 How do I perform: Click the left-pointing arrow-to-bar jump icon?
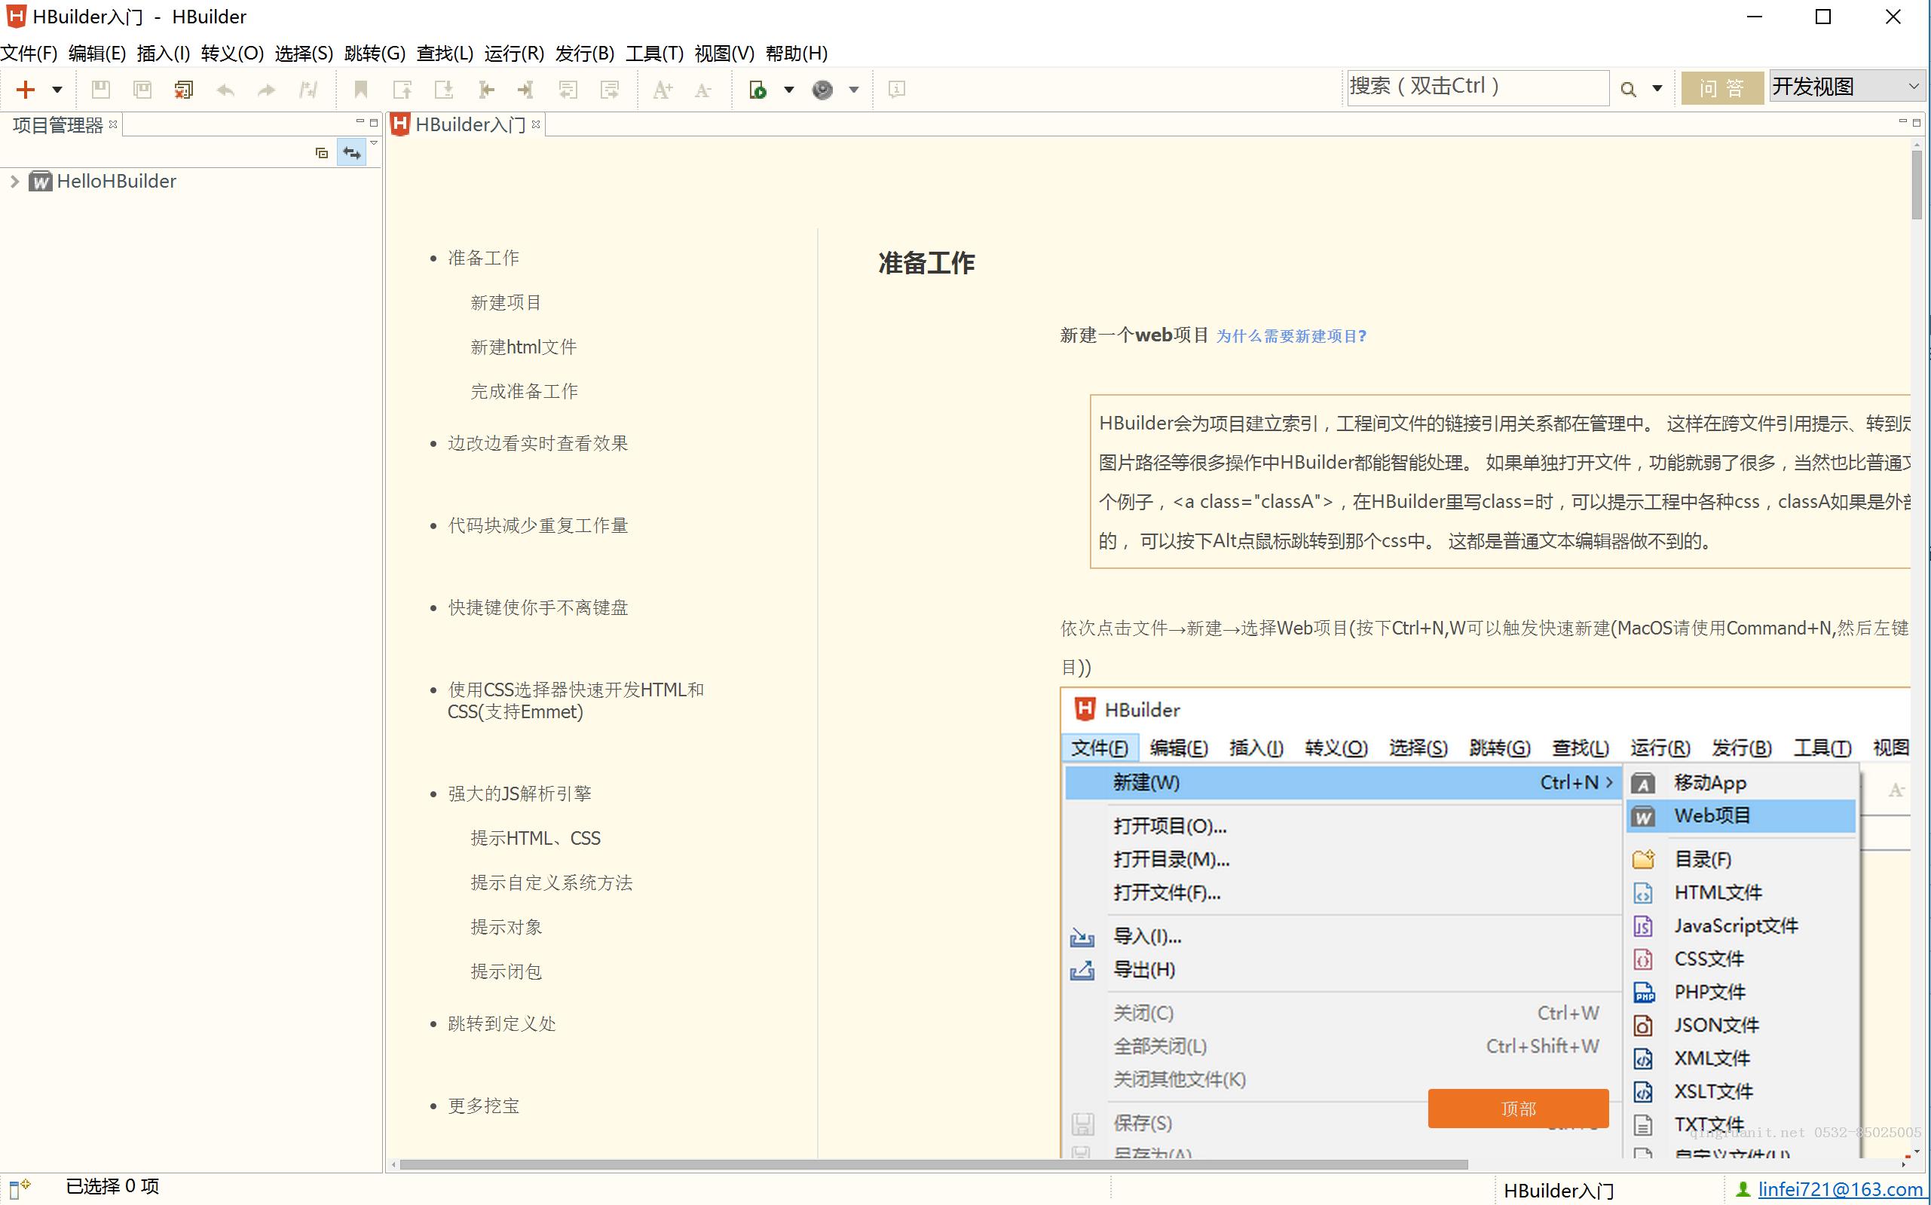(x=485, y=89)
